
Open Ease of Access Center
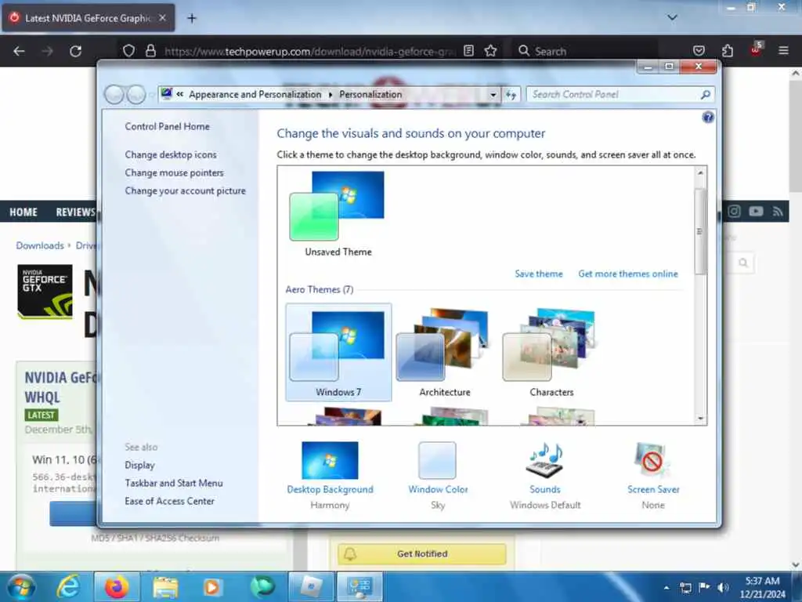pos(169,501)
